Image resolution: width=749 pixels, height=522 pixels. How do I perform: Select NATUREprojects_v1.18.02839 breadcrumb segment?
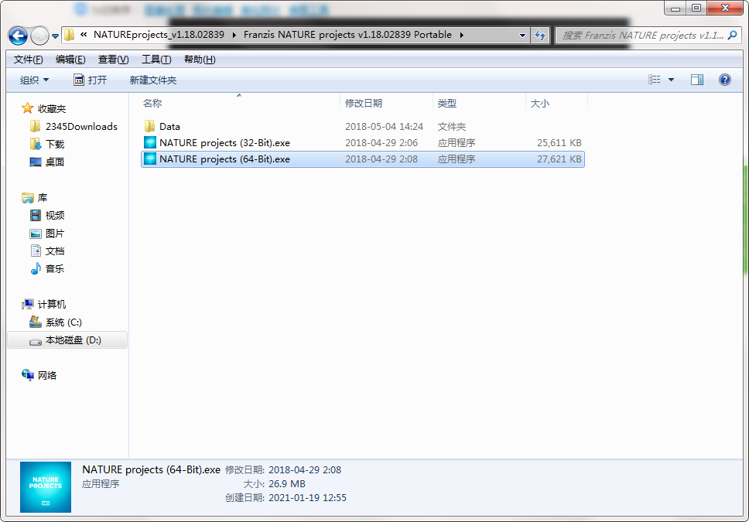(159, 34)
